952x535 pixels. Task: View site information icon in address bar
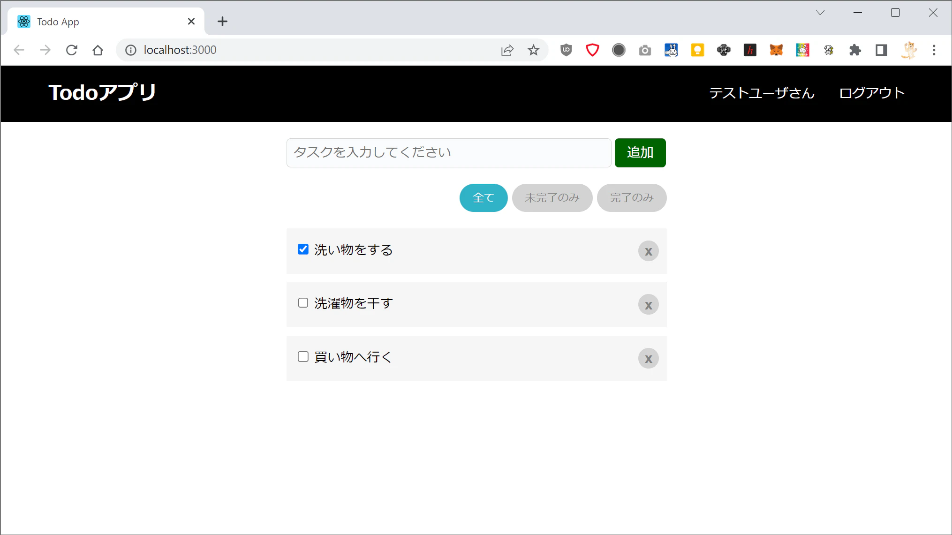click(x=131, y=50)
